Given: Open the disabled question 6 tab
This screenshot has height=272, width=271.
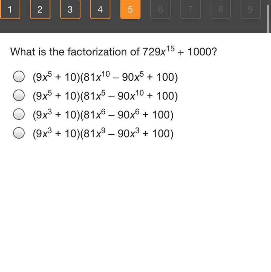Looking at the screenshot, I should click(x=161, y=9).
